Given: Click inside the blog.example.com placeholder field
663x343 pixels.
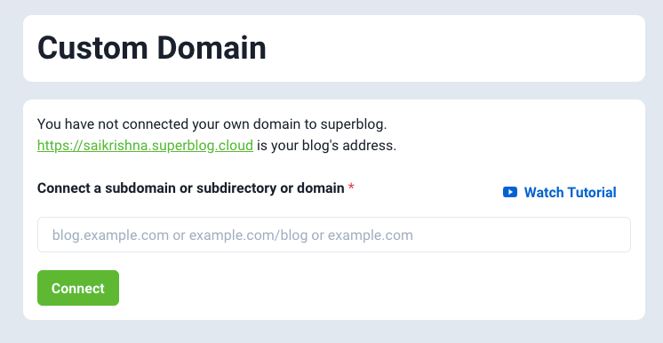Looking at the screenshot, I should pyautogui.click(x=334, y=235).
